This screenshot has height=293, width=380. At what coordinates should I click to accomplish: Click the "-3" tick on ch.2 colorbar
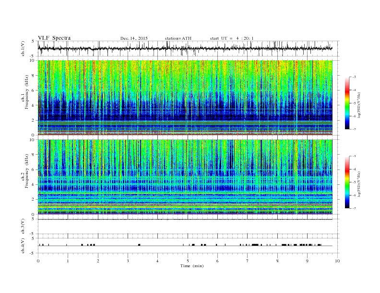[354, 156]
